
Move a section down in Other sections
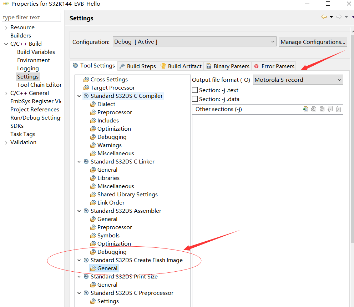(338, 109)
